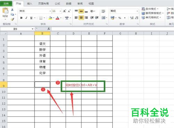Open the 文件 File tab

pyautogui.click(x=6, y=3)
